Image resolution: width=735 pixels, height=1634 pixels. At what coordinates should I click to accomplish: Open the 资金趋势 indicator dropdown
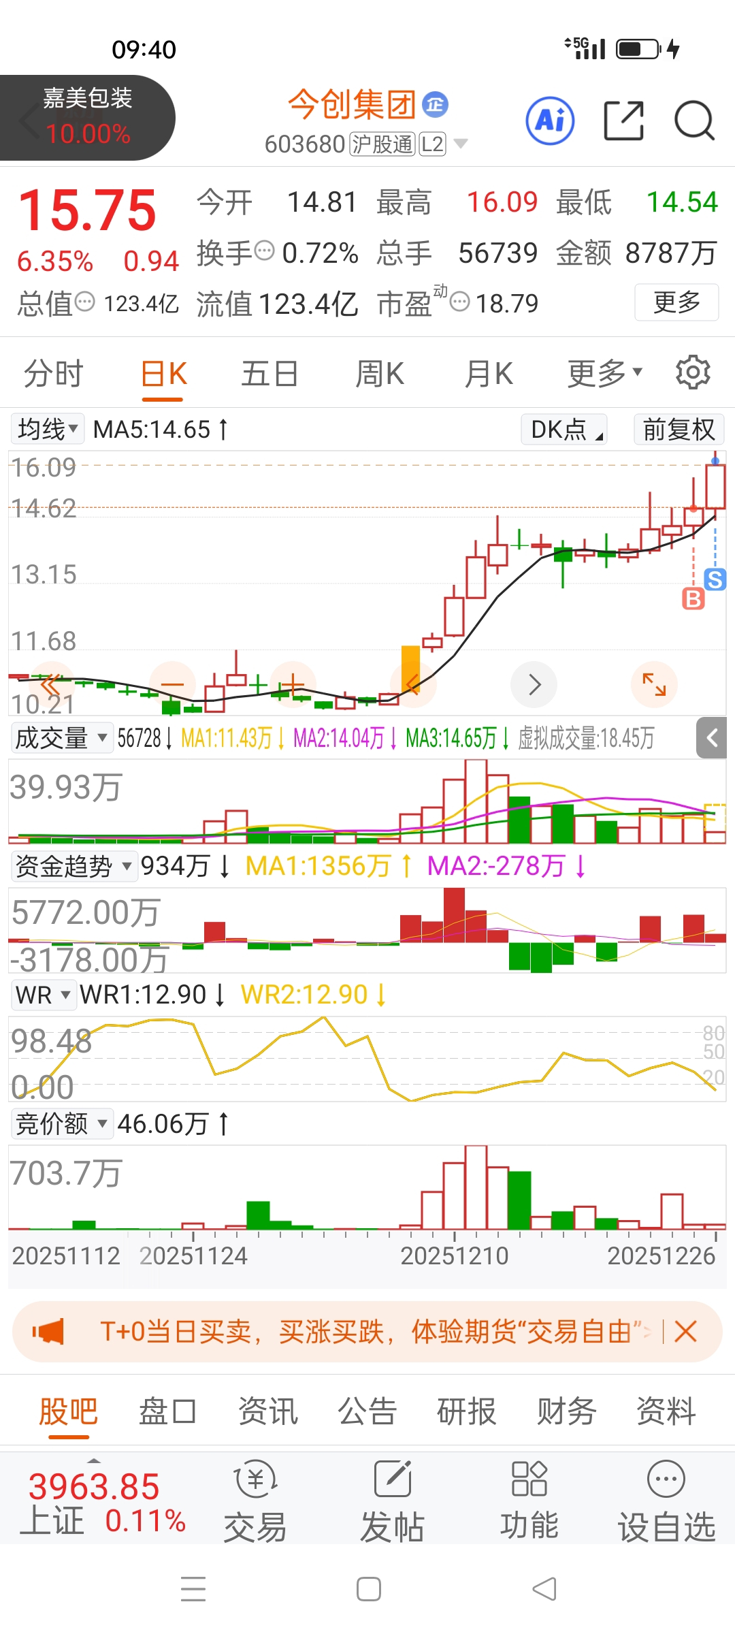pyautogui.click(x=74, y=866)
